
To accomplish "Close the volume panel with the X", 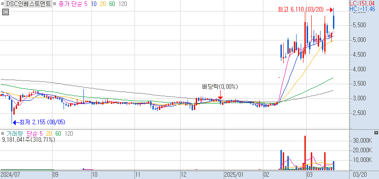I will coord(376,133).
